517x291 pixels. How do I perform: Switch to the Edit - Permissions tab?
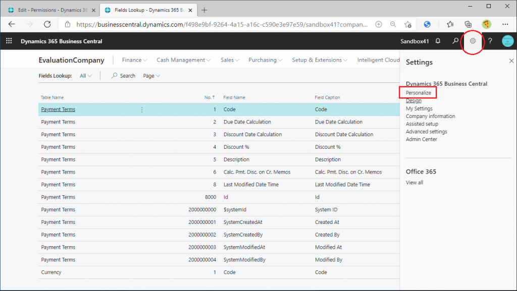[50, 10]
